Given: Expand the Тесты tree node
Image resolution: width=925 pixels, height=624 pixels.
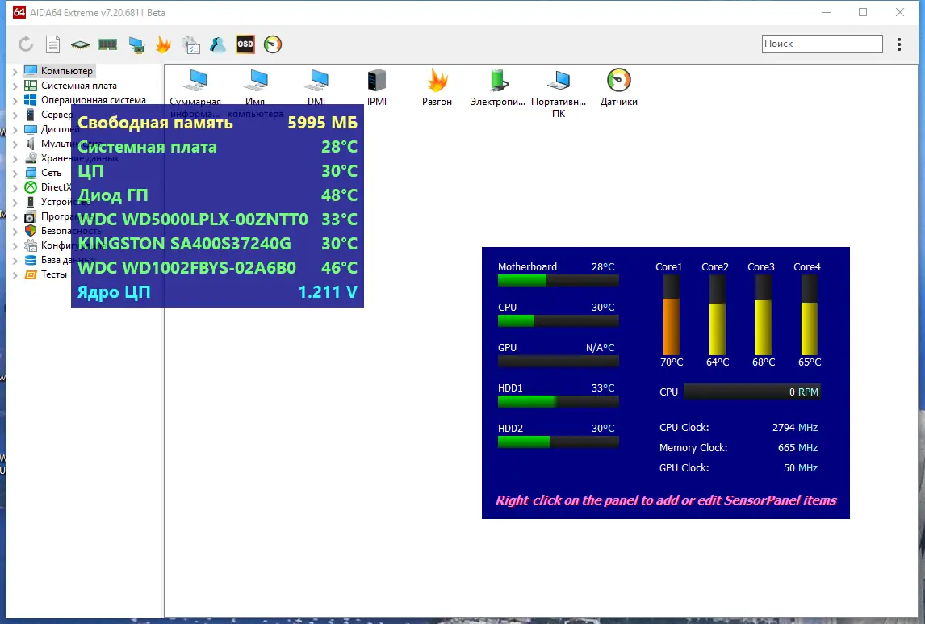Looking at the screenshot, I should [15, 274].
